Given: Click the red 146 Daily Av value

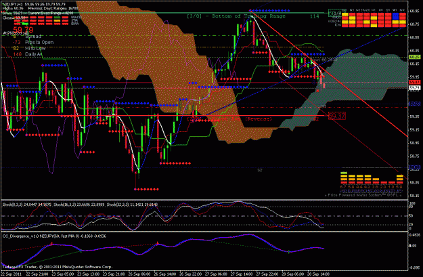Looking at the screenshot, I should (18, 54).
